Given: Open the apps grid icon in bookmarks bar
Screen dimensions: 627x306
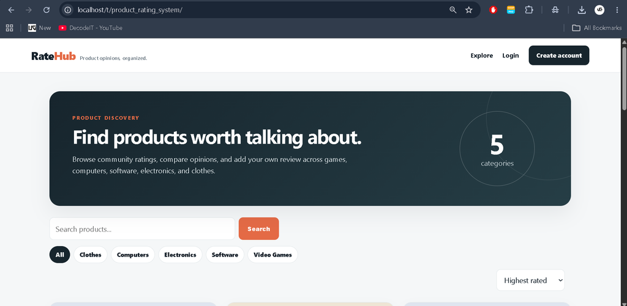Looking at the screenshot, I should tap(10, 28).
